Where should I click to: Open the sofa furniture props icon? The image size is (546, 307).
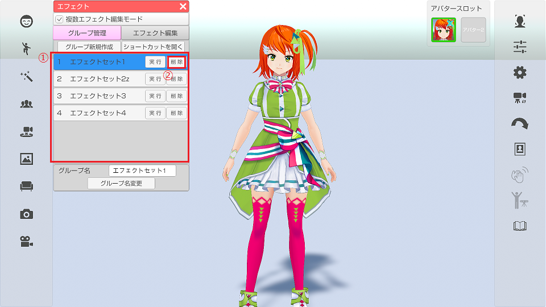(x=27, y=186)
